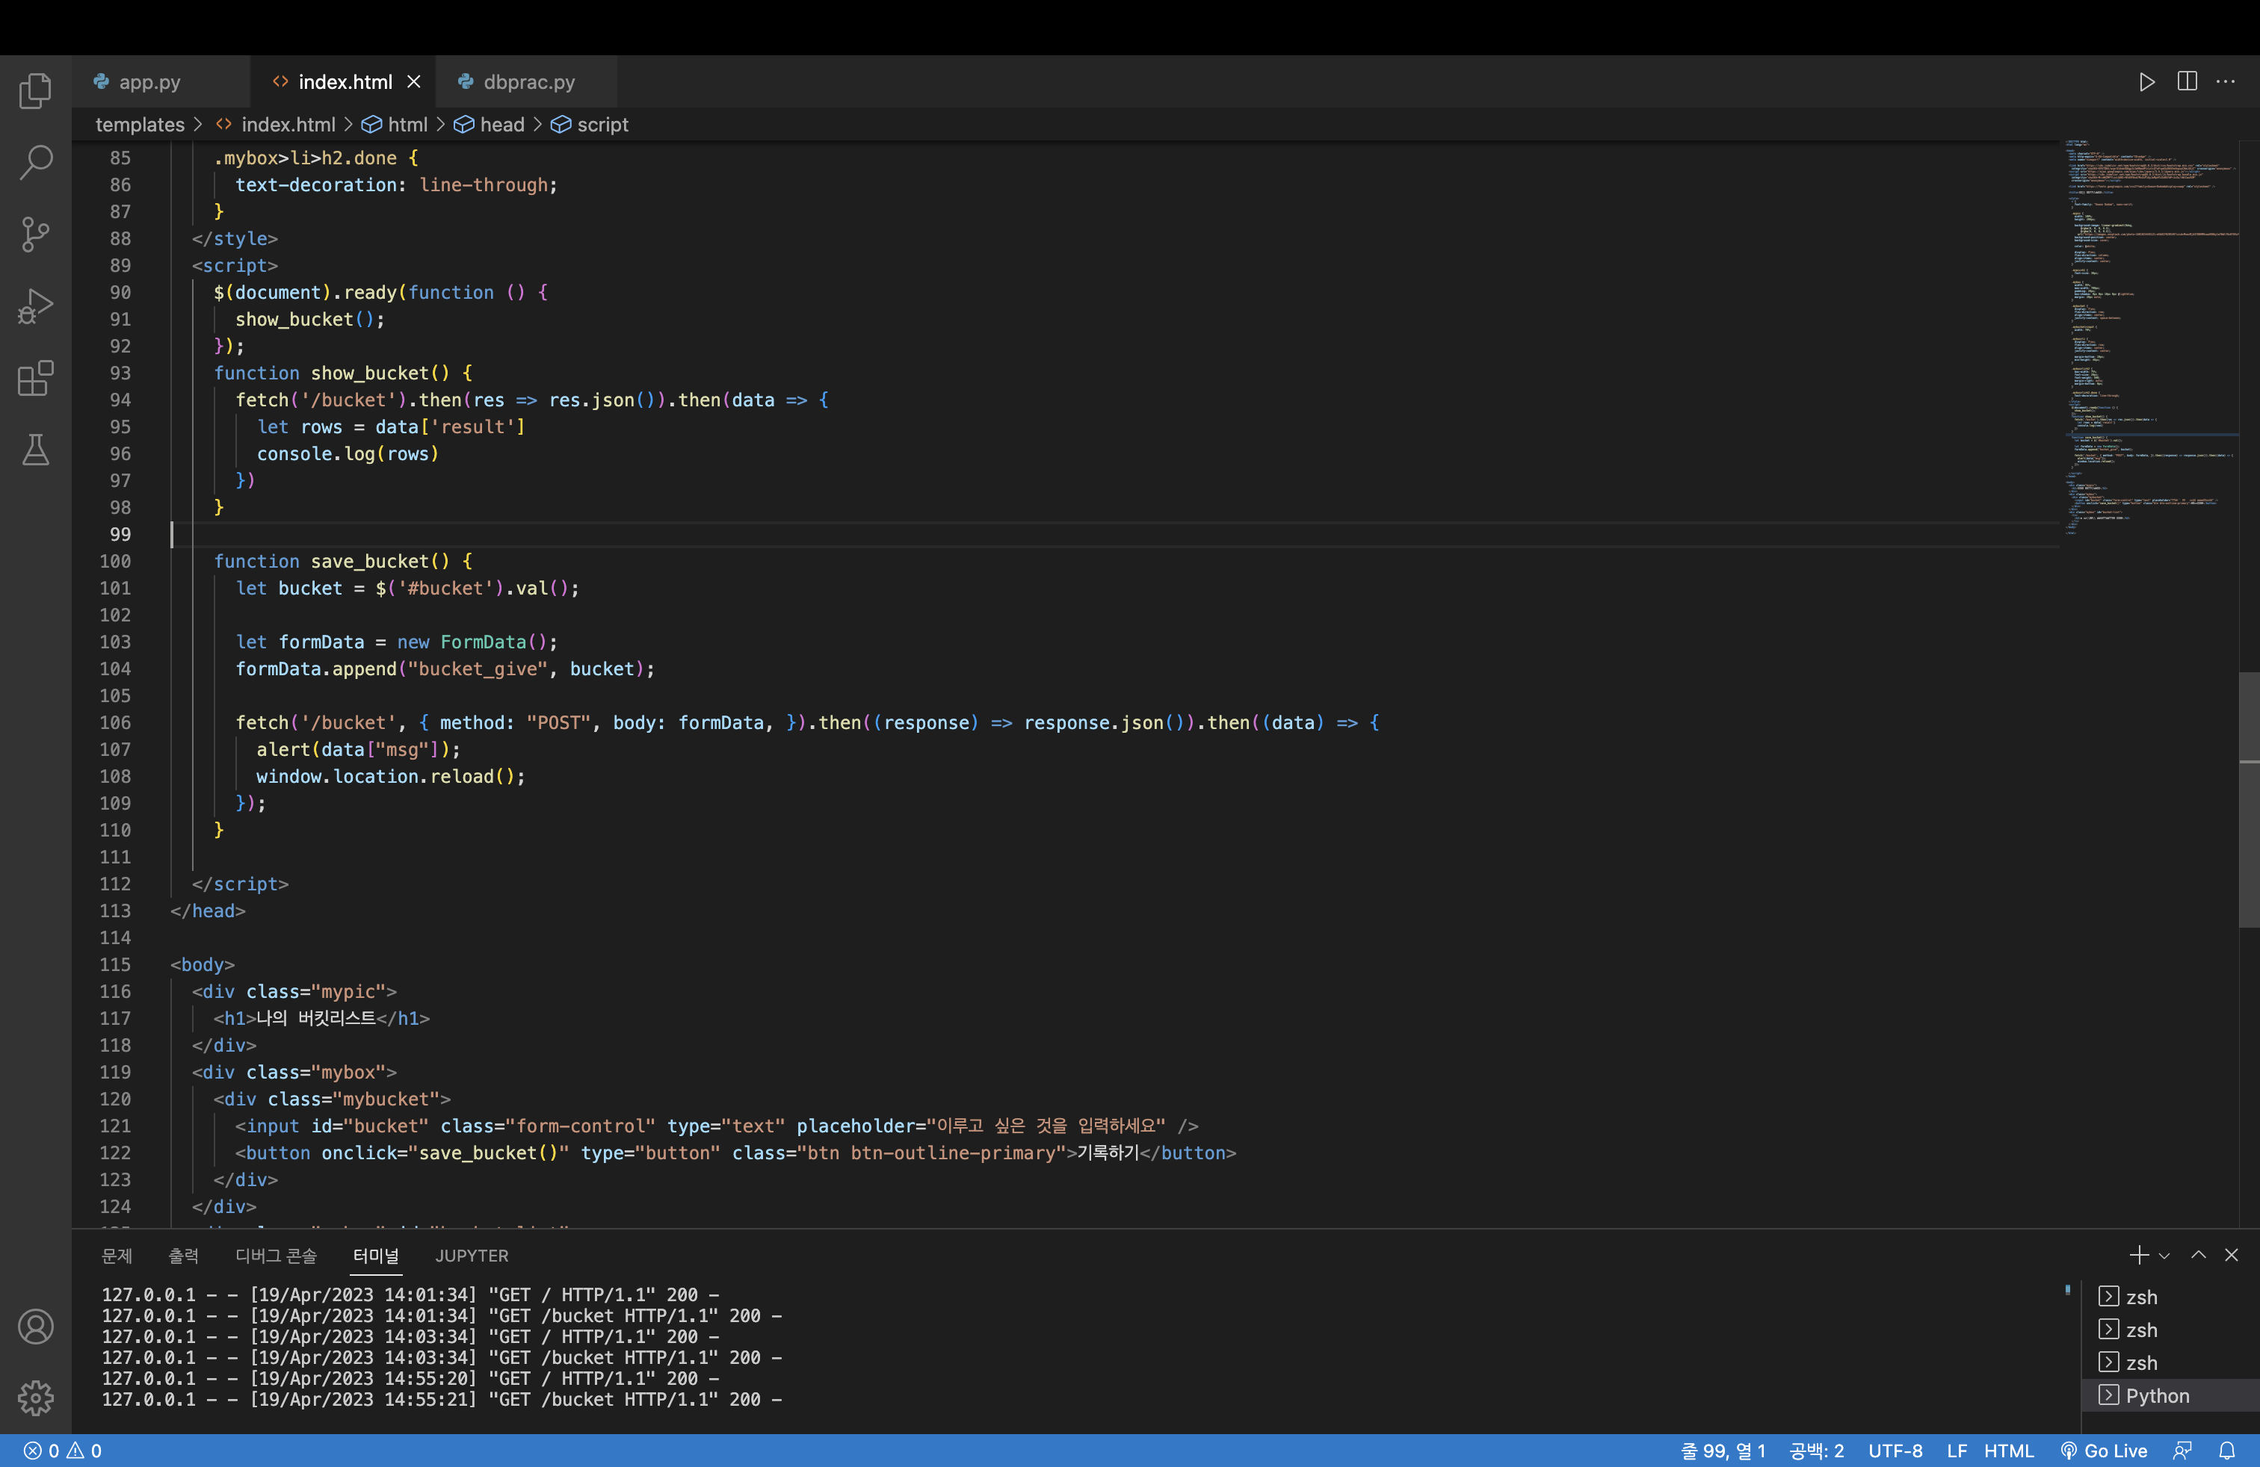Click the editor minimap
The width and height of the screenshot is (2260, 1467).
click(2150, 338)
